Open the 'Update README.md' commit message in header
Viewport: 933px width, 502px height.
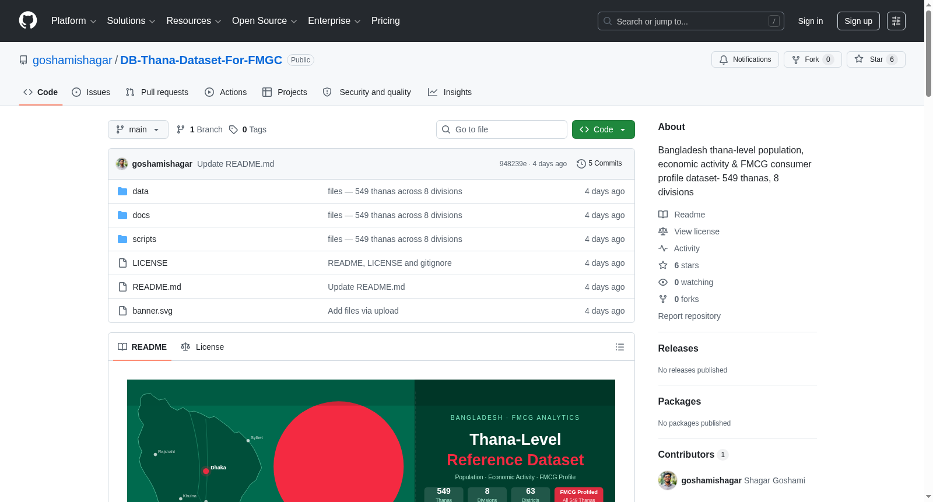[x=236, y=164]
